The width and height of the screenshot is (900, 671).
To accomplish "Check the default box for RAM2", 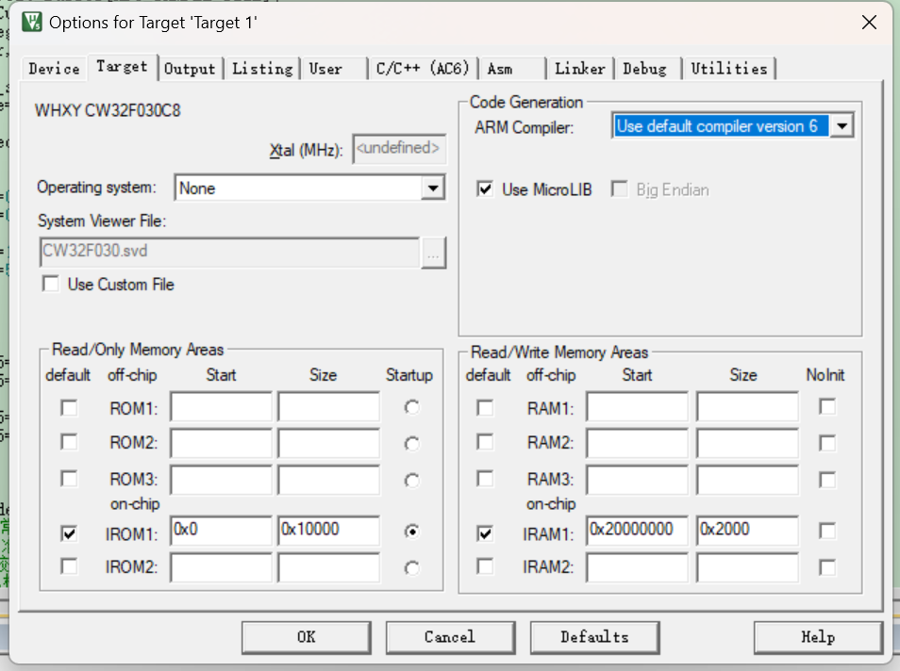I will 485,442.
